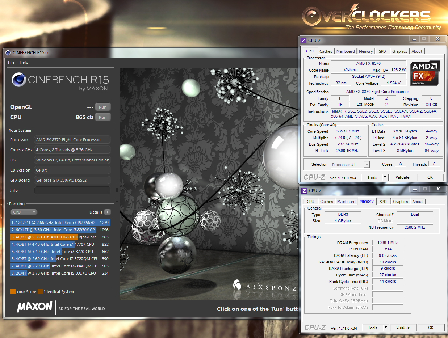
Task: Switch to Graphics tab in upper CPU-Z
Action: click(x=400, y=51)
